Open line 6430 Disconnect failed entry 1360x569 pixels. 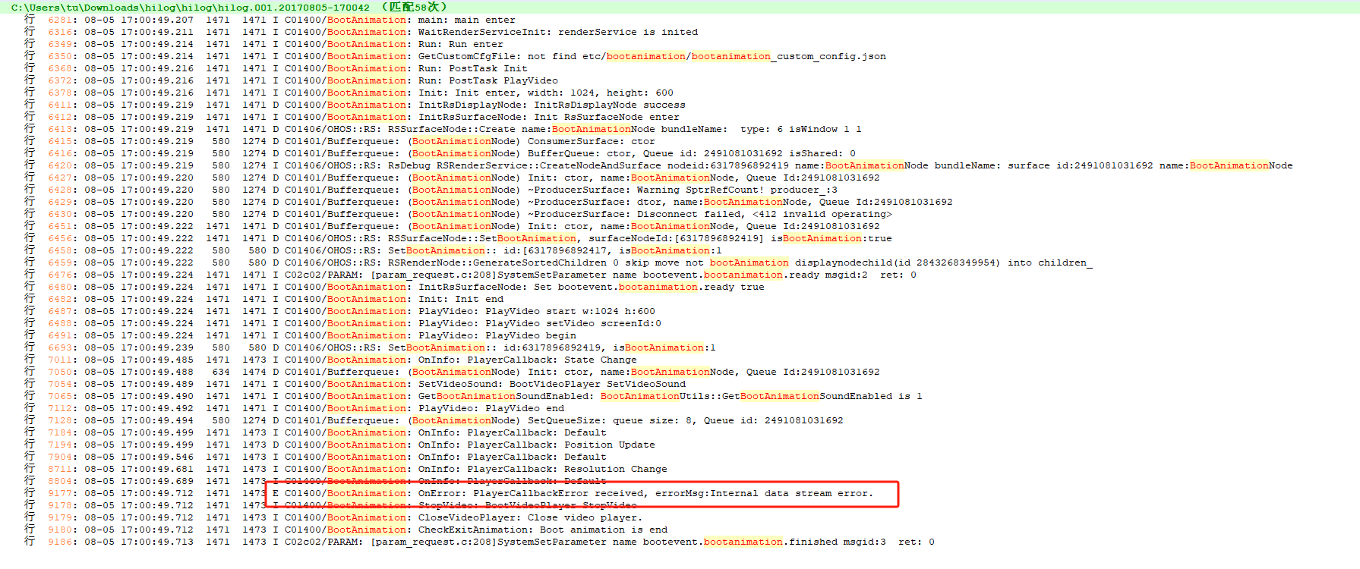(458, 214)
